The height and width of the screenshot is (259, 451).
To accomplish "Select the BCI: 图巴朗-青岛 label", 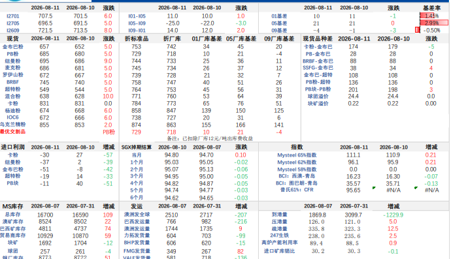I will point(297,183).
